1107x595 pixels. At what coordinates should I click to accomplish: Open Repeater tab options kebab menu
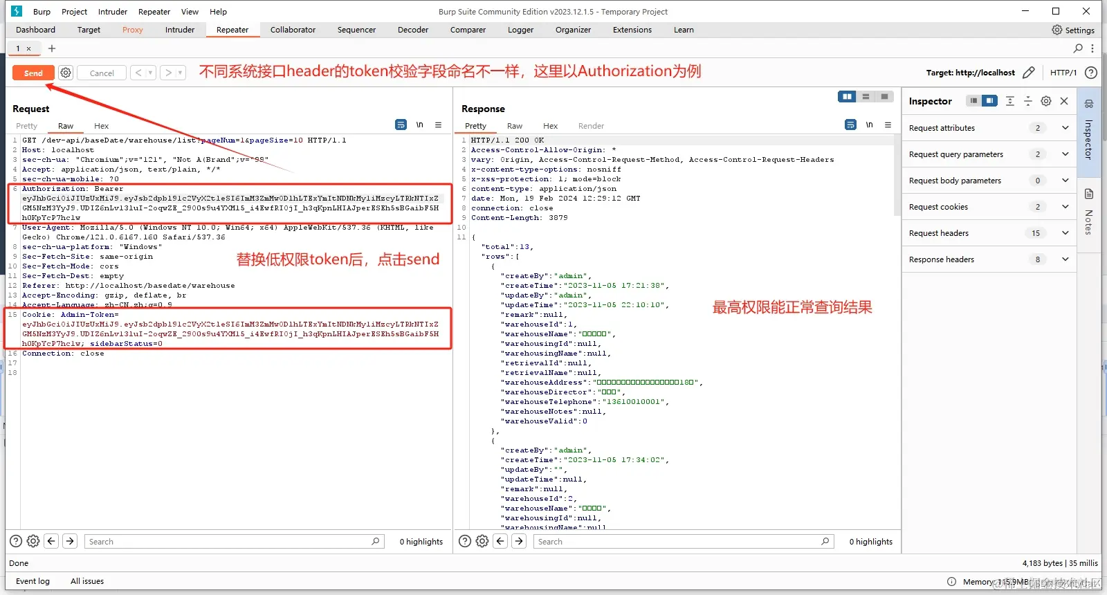(1092, 48)
